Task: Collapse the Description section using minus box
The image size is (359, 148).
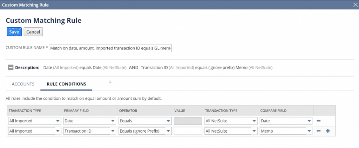Action: pos(11,68)
